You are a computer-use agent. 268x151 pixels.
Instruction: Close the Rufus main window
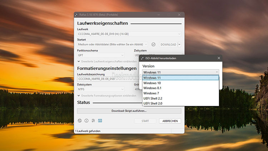[x=179, y=15]
